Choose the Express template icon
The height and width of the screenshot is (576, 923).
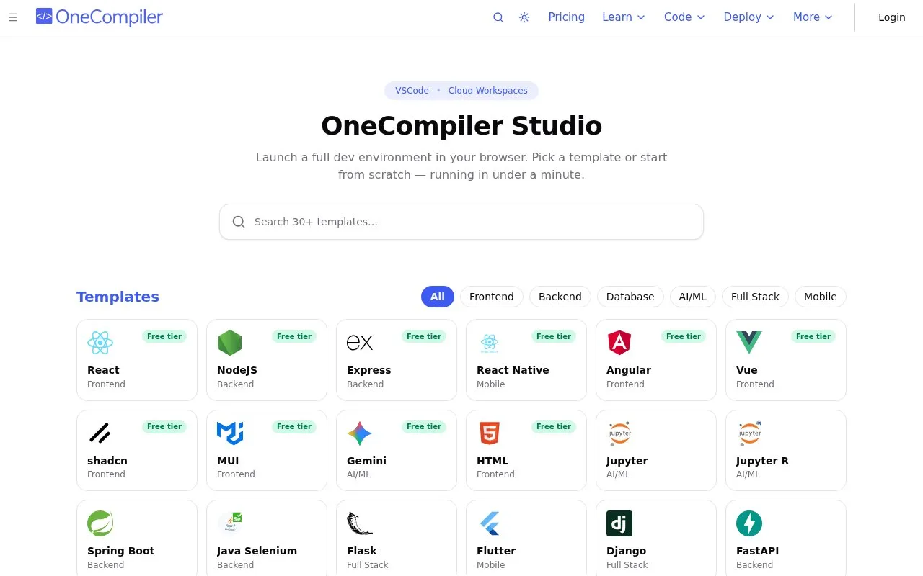[x=360, y=343]
